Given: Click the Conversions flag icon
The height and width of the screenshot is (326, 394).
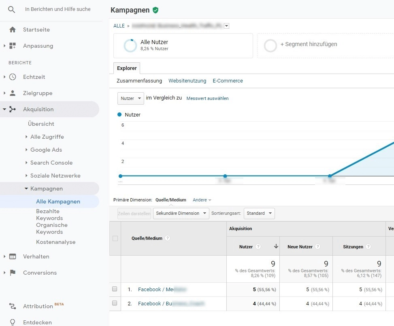Looking at the screenshot, I should pyautogui.click(x=13, y=273).
